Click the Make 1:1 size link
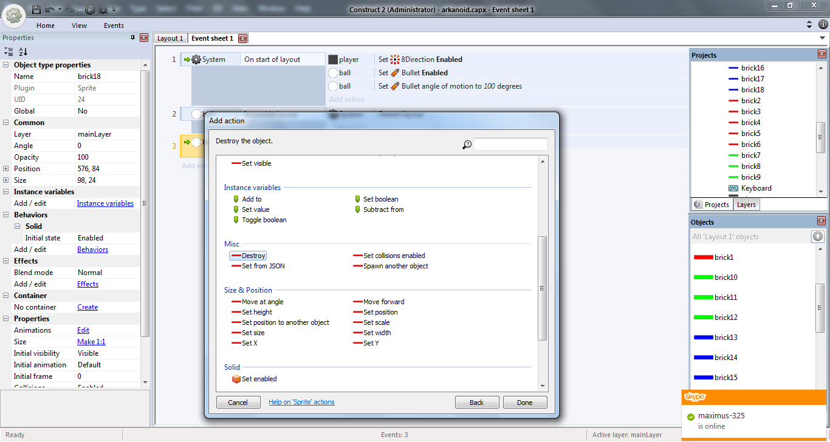The image size is (830, 442). pos(91,342)
